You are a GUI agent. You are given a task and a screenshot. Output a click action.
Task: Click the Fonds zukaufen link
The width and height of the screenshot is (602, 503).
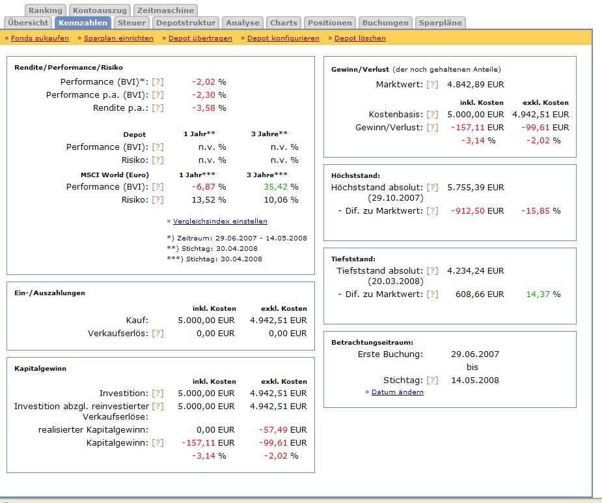tap(40, 38)
